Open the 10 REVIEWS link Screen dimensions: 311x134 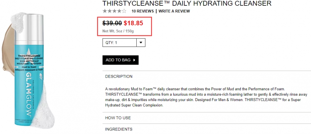pos(142,11)
